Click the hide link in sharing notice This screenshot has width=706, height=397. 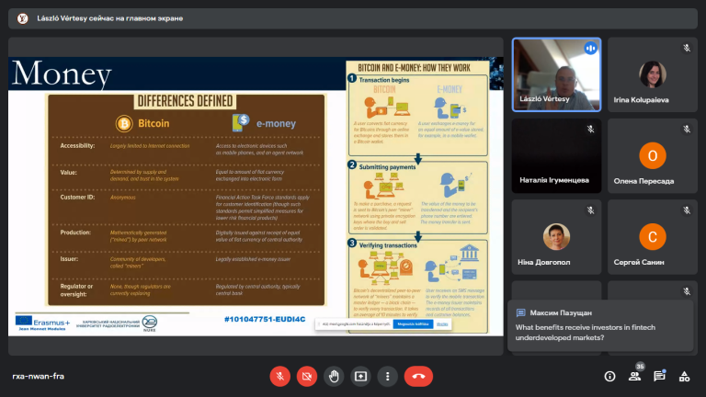[442, 324]
